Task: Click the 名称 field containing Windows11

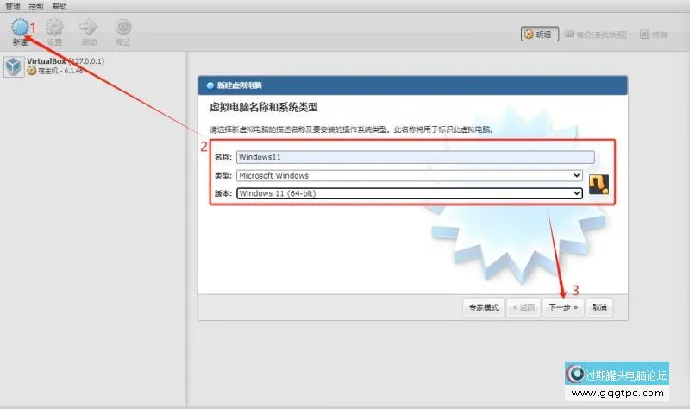Action: pos(416,157)
